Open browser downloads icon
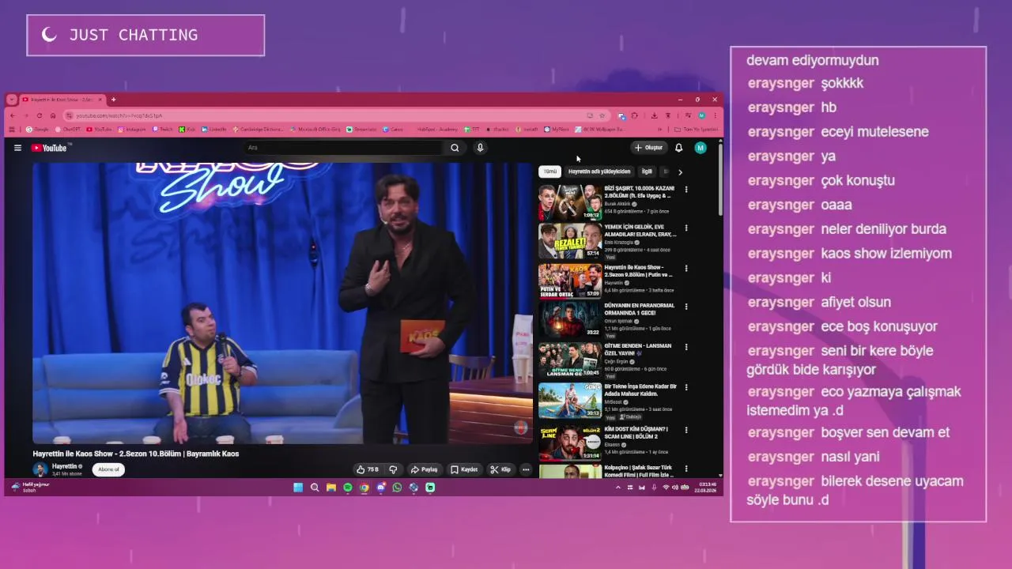1012x569 pixels. pos(654,115)
